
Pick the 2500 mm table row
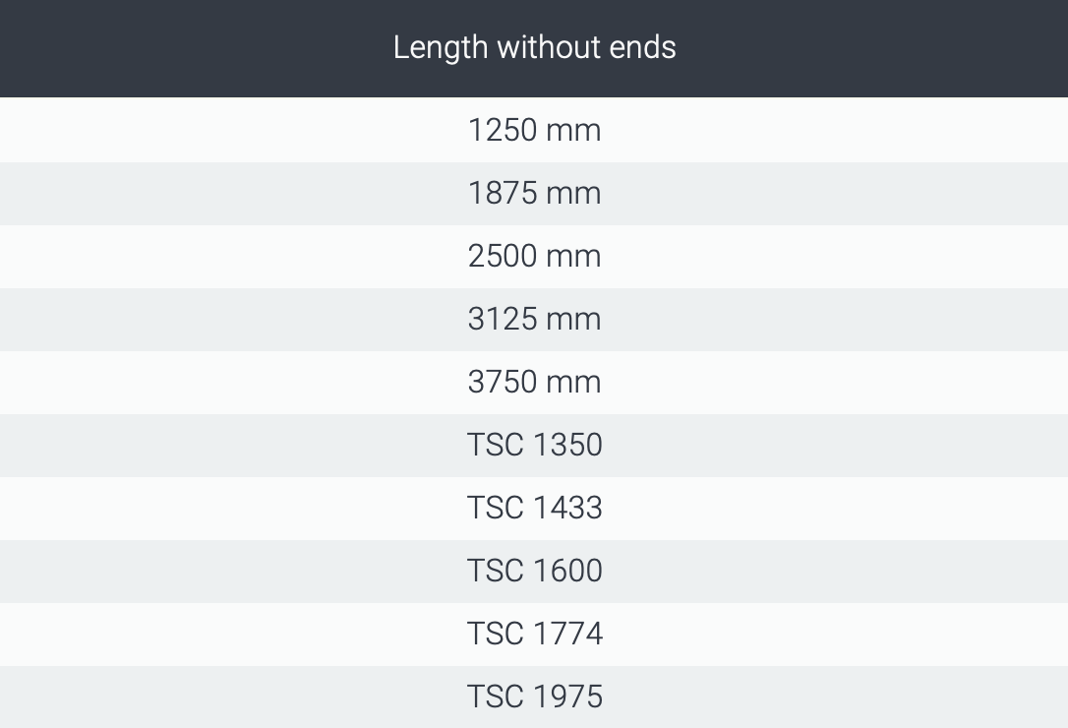point(534,256)
